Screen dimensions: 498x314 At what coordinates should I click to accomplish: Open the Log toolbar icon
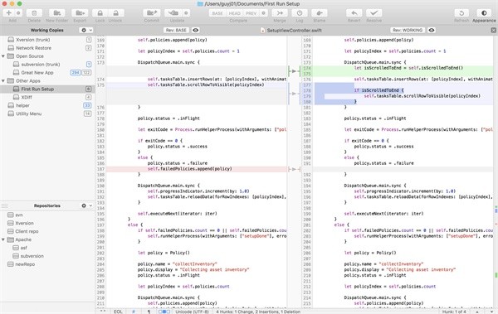pos(300,13)
